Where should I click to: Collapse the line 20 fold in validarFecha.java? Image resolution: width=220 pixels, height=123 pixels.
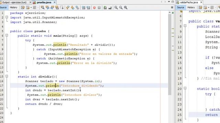(185, 88)
